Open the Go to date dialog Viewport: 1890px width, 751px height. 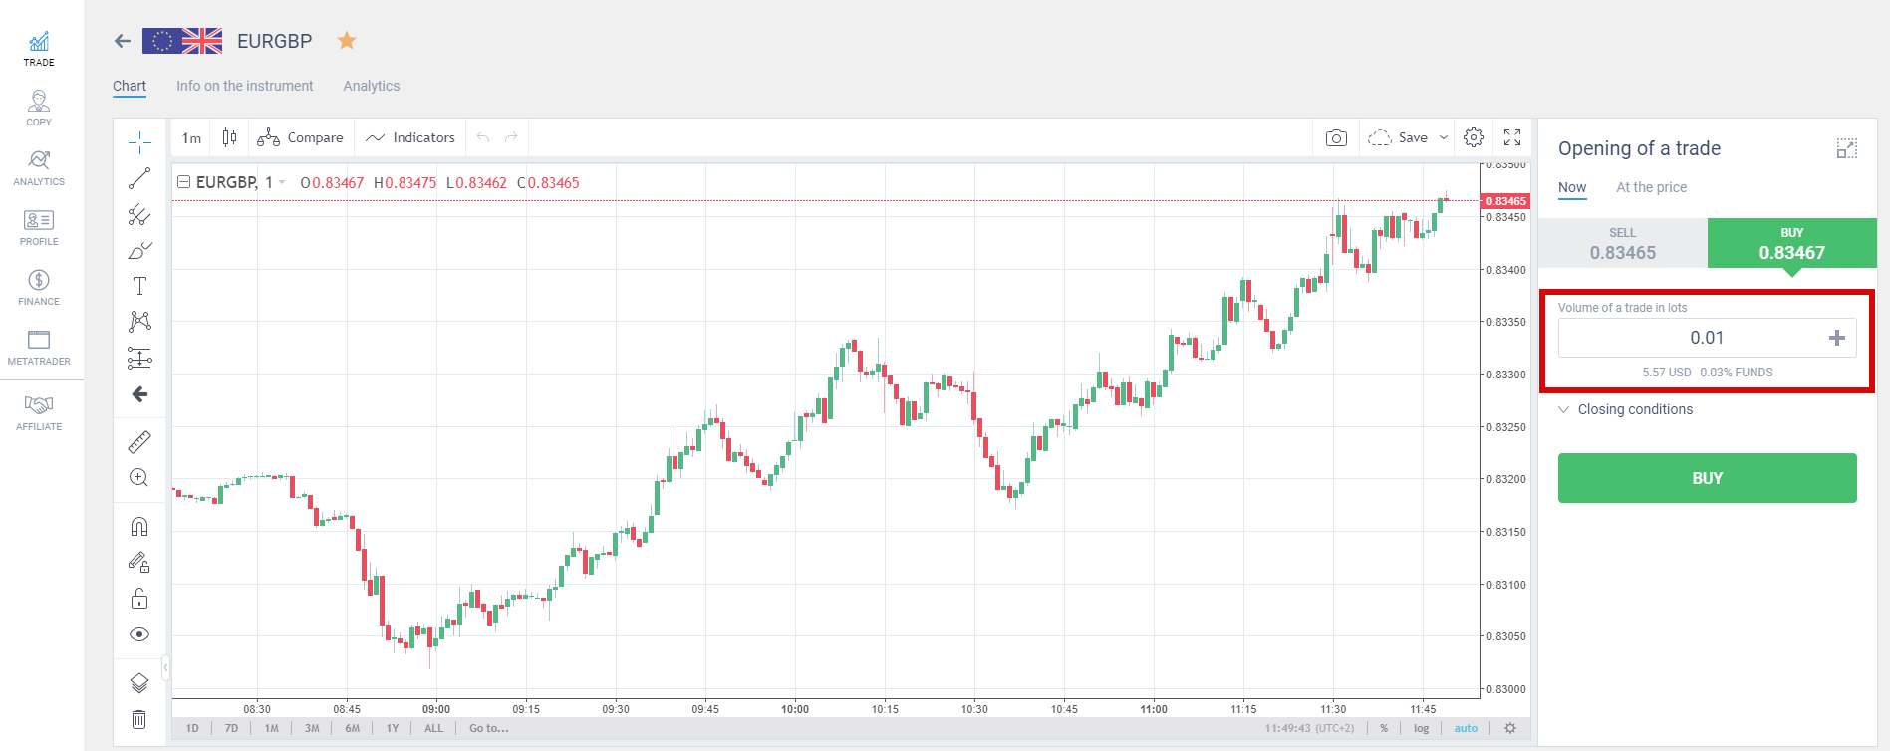point(489,728)
